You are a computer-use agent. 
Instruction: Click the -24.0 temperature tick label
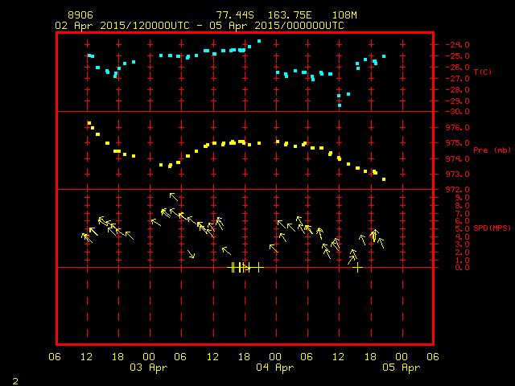[x=449, y=44]
